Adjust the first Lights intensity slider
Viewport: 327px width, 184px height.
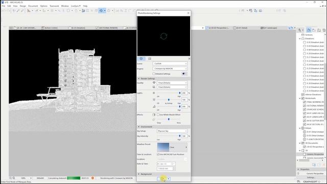point(179,93)
